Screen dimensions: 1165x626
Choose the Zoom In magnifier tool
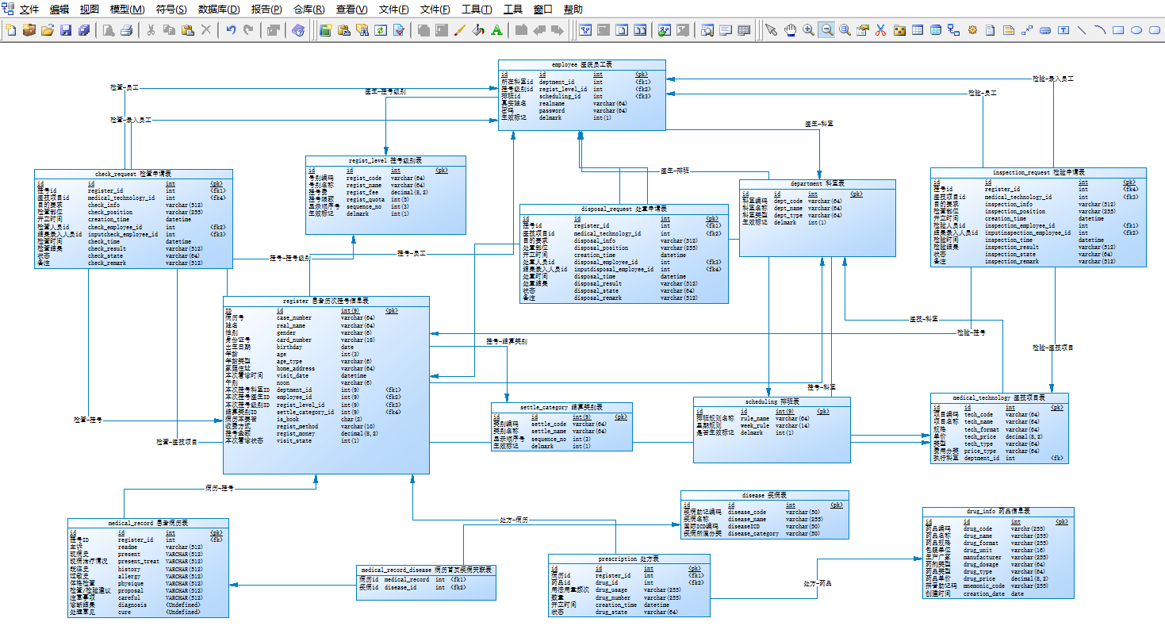click(808, 30)
